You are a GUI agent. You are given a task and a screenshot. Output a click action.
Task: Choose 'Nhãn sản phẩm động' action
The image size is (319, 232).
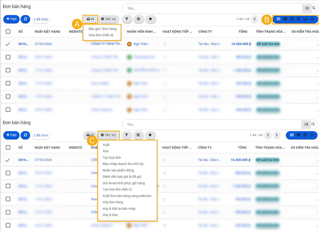point(118,170)
